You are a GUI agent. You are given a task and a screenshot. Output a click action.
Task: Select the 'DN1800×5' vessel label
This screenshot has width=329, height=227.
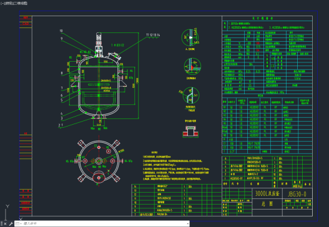106,80
